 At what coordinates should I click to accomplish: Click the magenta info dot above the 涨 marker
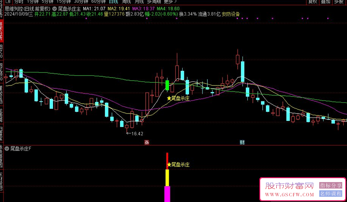click(x=147, y=18)
